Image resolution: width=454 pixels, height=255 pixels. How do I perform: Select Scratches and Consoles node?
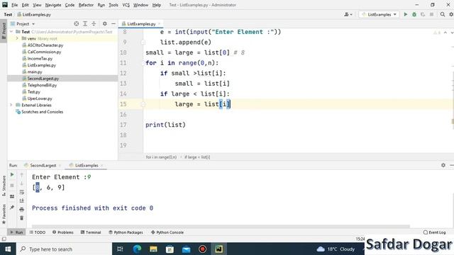40,112
